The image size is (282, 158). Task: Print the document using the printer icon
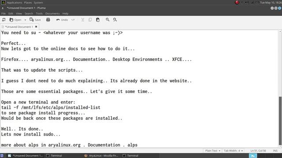pyautogui.click(x=48, y=20)
